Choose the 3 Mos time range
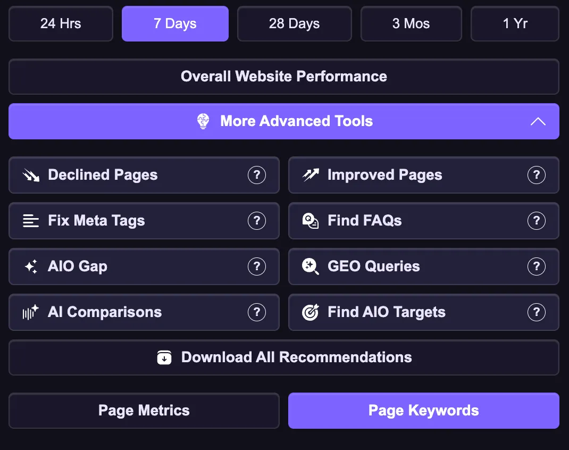The image size is (569, 450). click(x=411, y=24)
